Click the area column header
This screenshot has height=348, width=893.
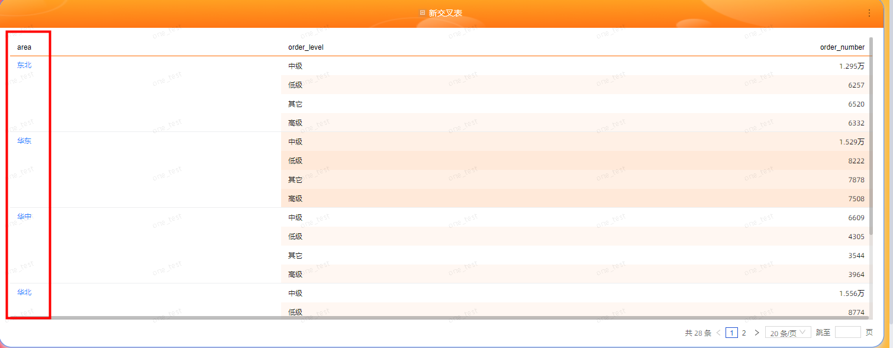click(x=24, y=47)
